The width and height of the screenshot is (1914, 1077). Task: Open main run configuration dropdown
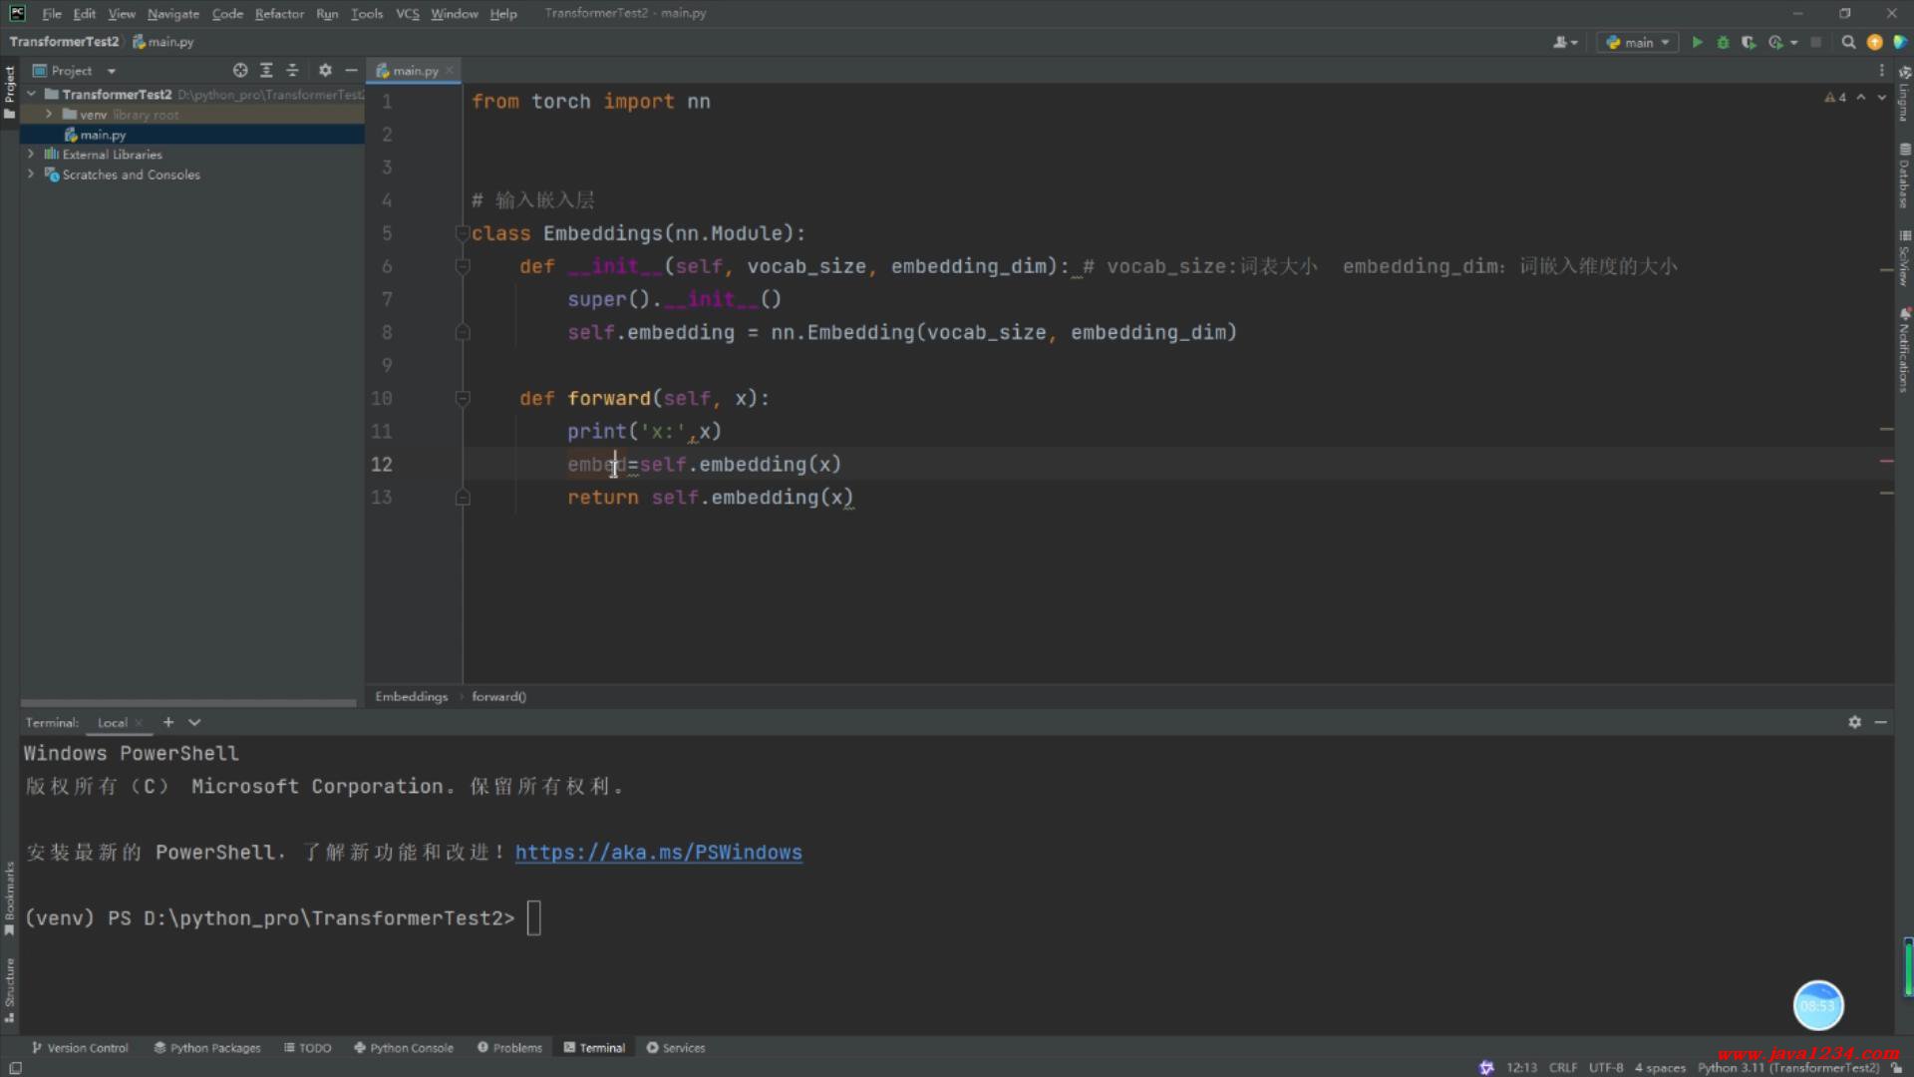click(1638, 42)
